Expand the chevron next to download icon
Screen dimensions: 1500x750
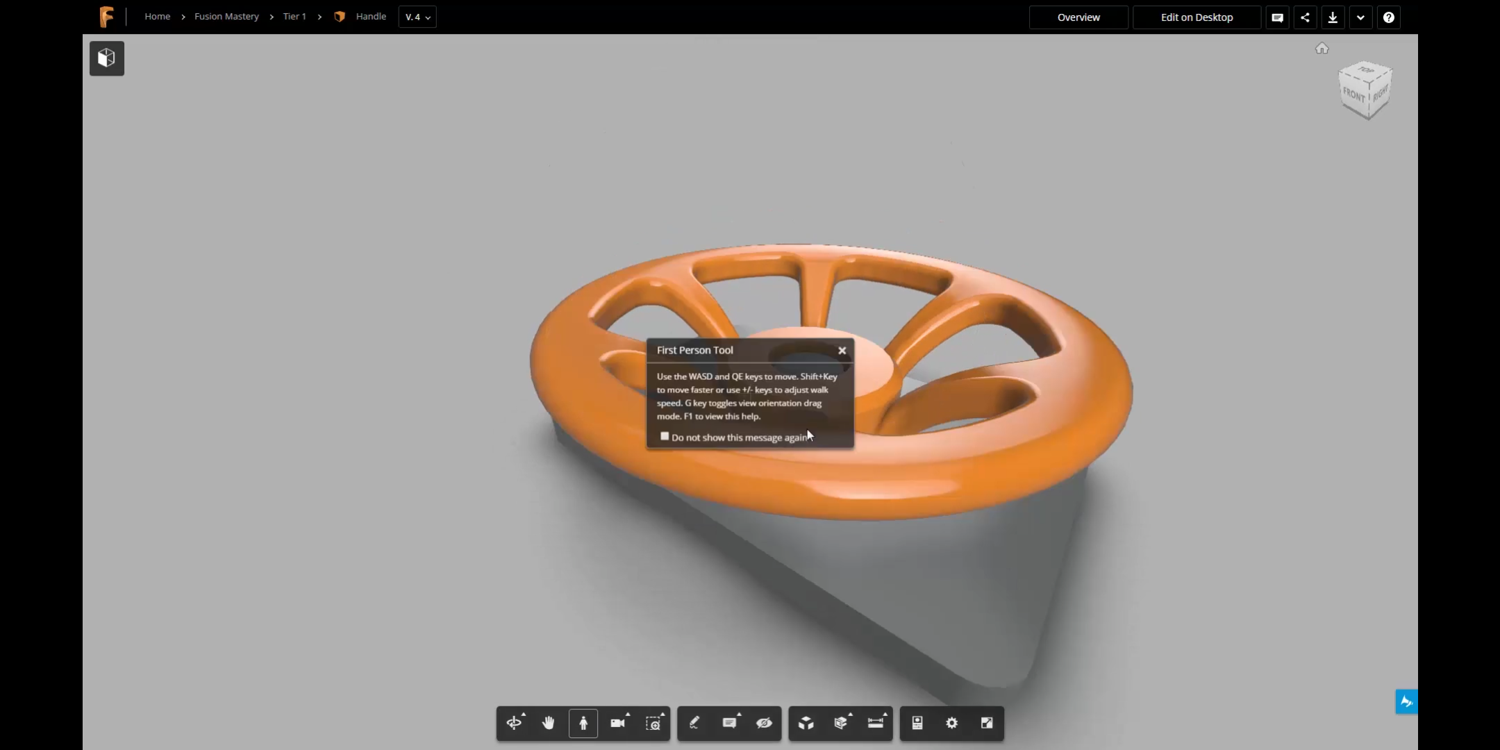click(1360, 17)
